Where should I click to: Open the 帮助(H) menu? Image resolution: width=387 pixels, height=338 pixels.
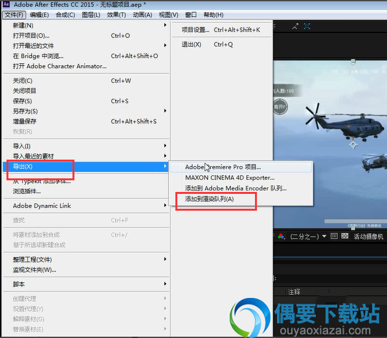pos(214,15)
